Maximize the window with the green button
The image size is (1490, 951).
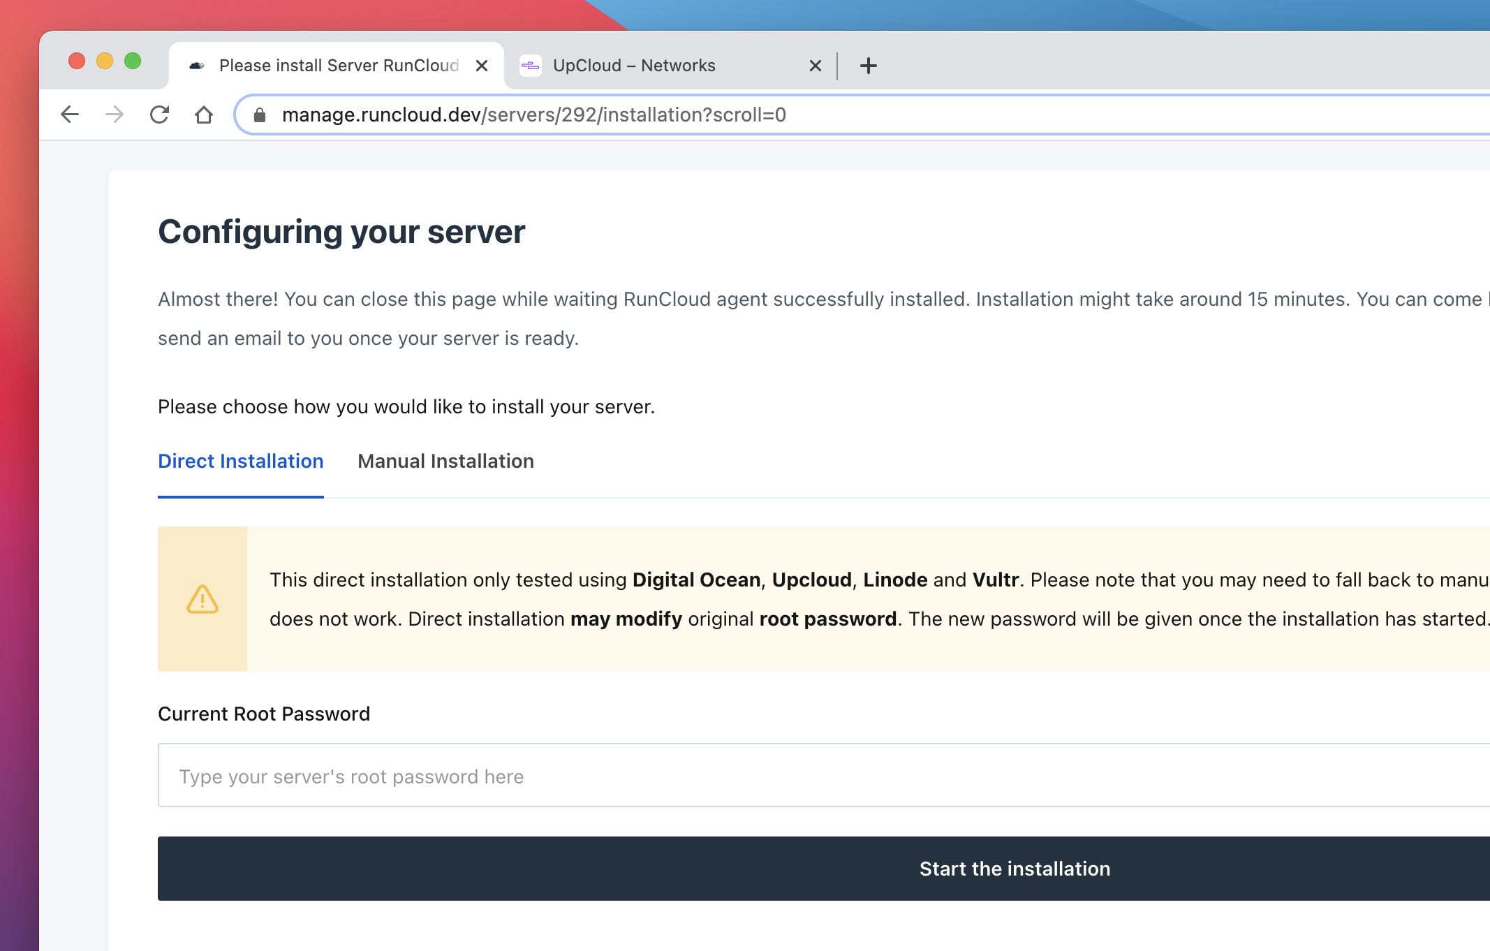tap(133, 61)
